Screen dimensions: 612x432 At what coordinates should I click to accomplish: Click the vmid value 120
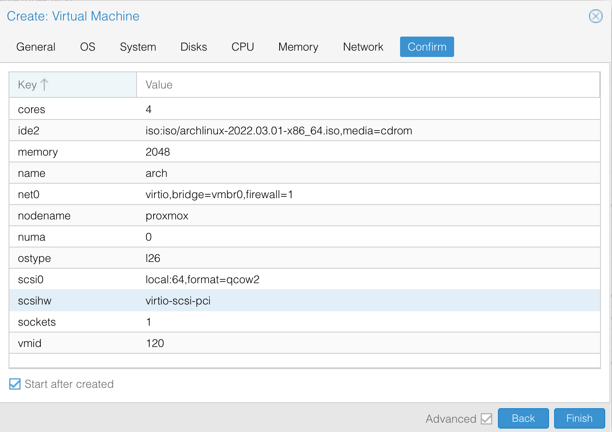tap(155, 343)
